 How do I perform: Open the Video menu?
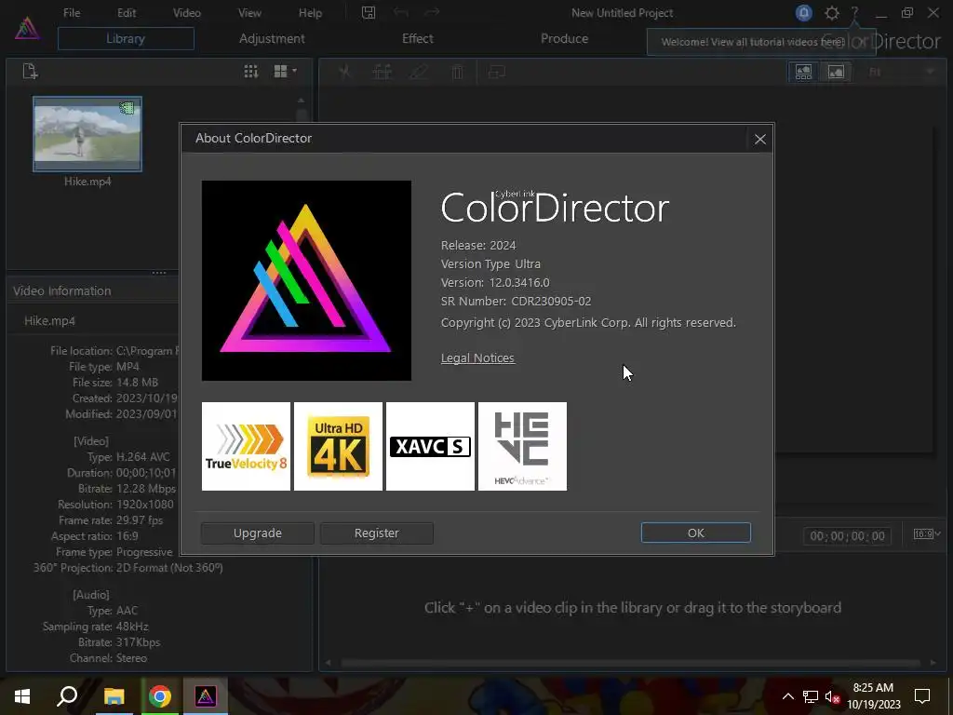[186, 13]
